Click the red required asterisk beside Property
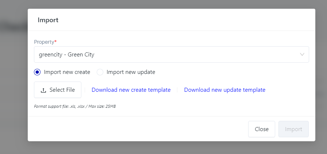Screen dimensions: 327x154 [x=55, y=42]
